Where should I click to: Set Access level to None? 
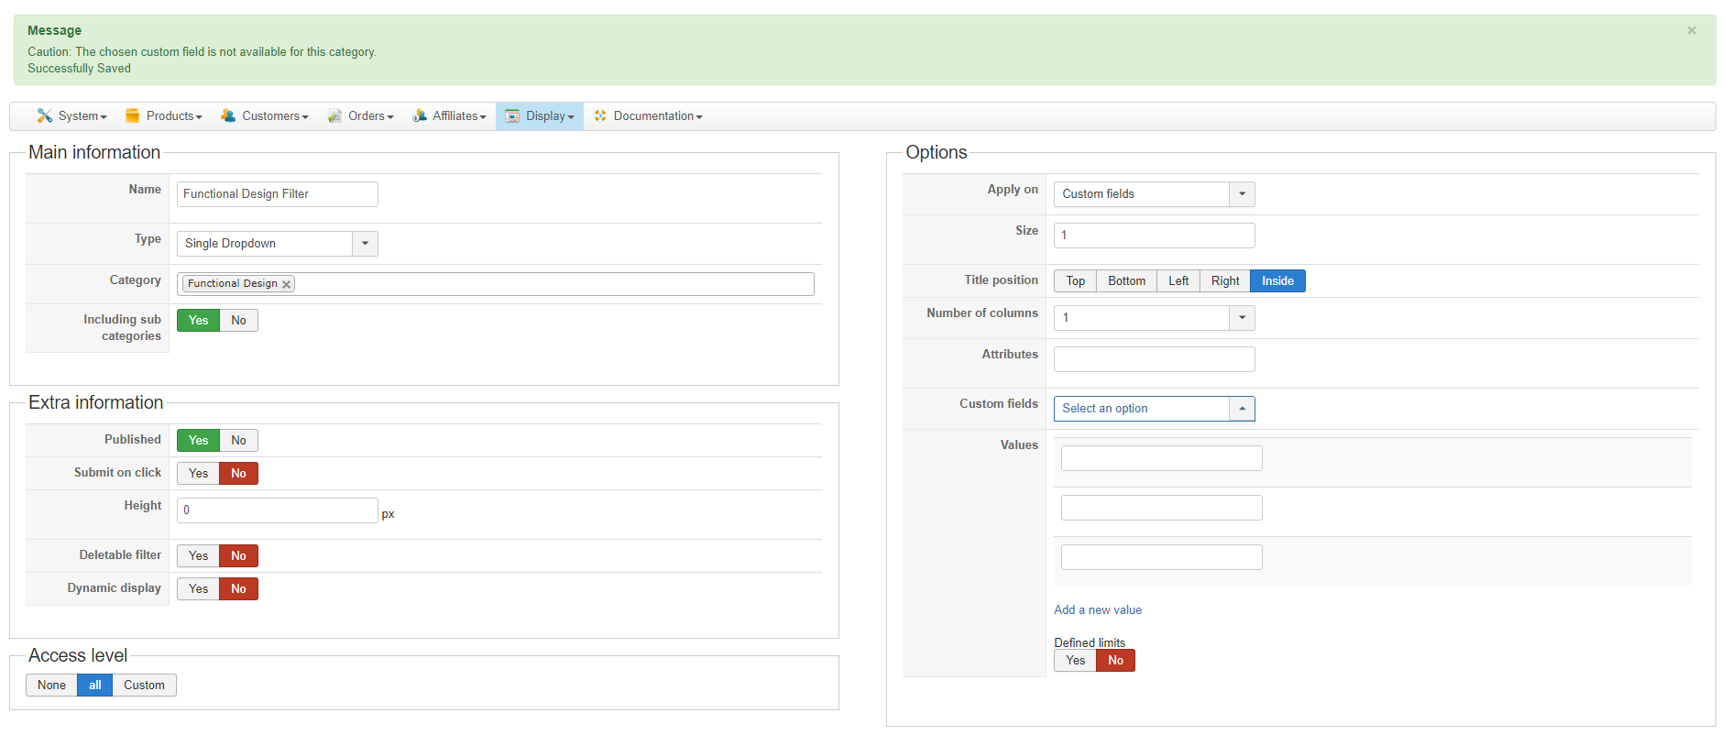click(51, 685)
